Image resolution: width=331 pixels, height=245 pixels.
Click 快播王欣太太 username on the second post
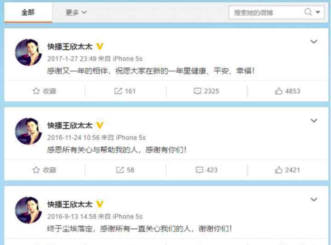70,125
